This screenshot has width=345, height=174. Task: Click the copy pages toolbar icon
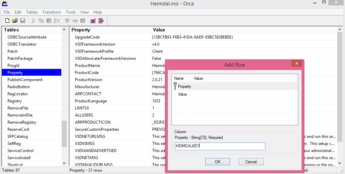click(41, 21)
